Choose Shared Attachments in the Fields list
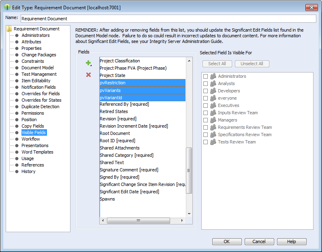 [x=119, y=148]
